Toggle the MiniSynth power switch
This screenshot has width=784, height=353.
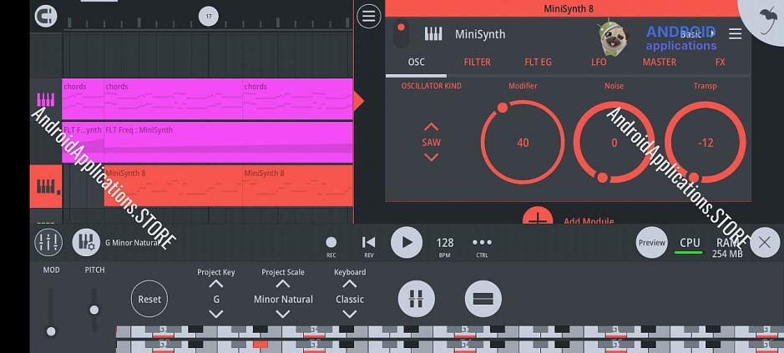401,34
